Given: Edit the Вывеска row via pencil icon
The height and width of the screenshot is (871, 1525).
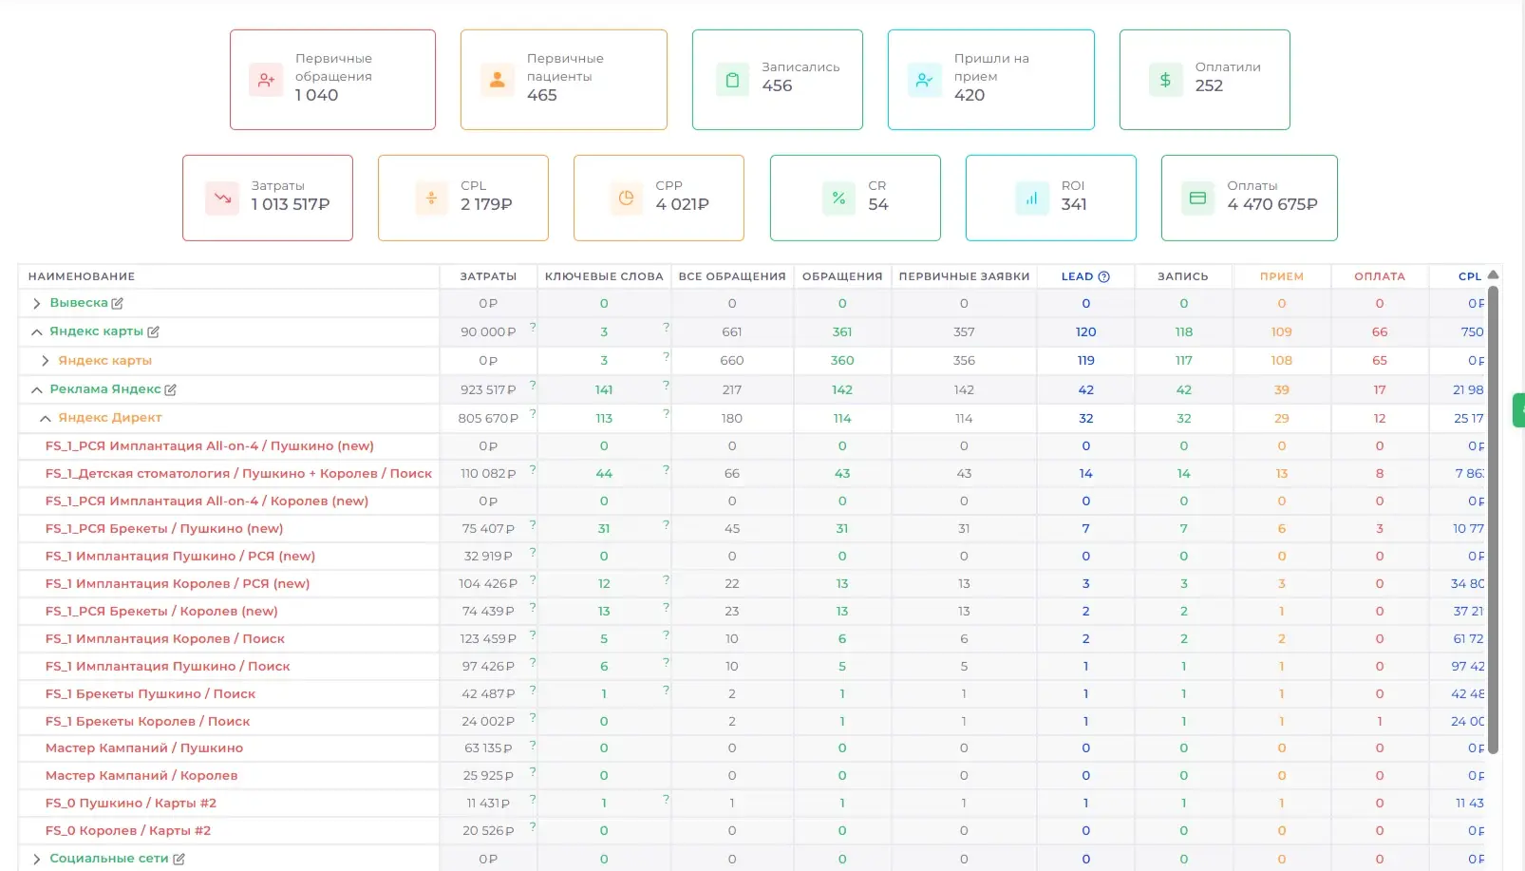Looking at the screenshot, I should click(x=118, y=304).
